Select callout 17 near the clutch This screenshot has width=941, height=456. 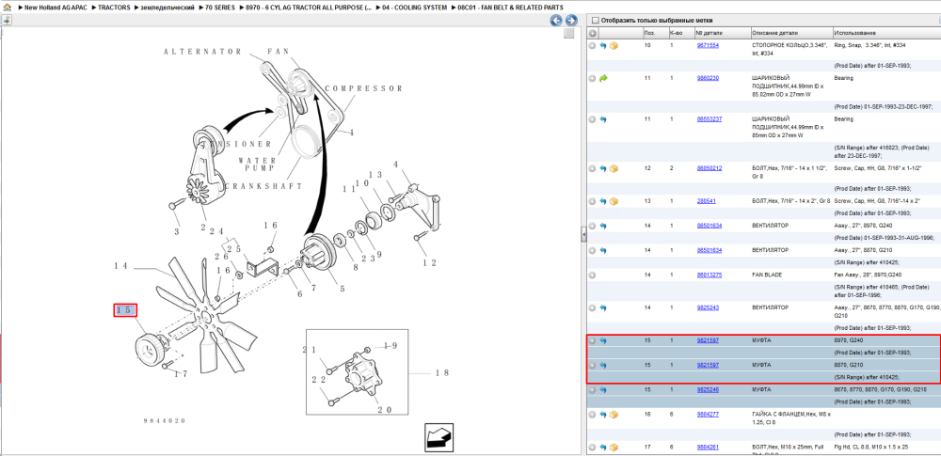pos(181,374)
